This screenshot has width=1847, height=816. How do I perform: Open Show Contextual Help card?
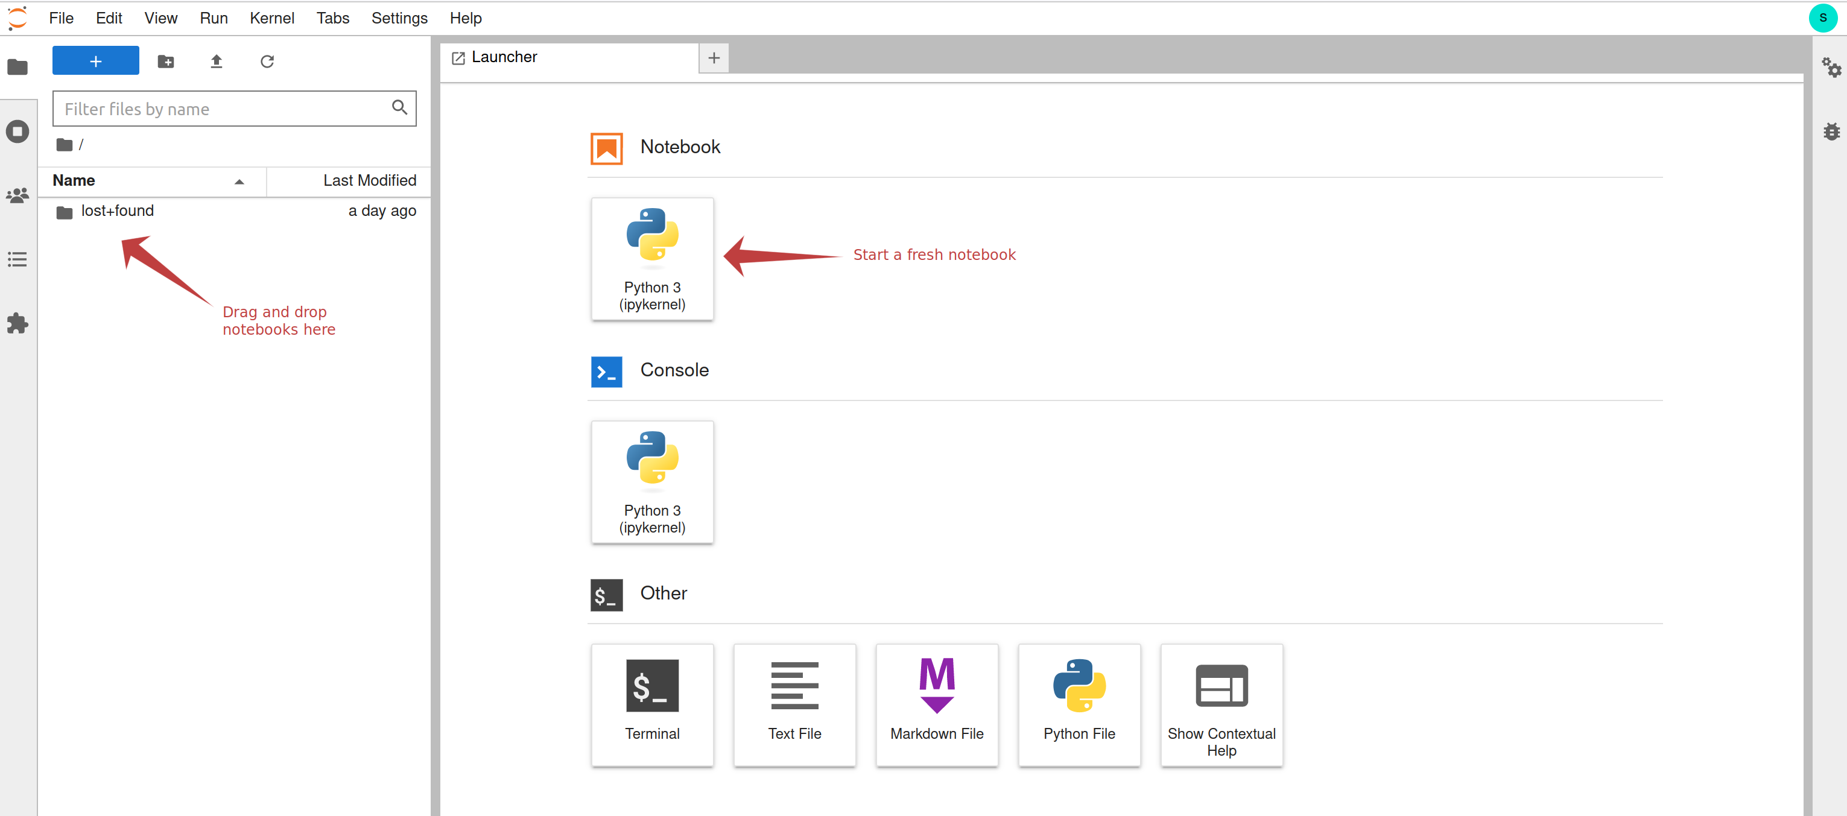point(1221,705)
